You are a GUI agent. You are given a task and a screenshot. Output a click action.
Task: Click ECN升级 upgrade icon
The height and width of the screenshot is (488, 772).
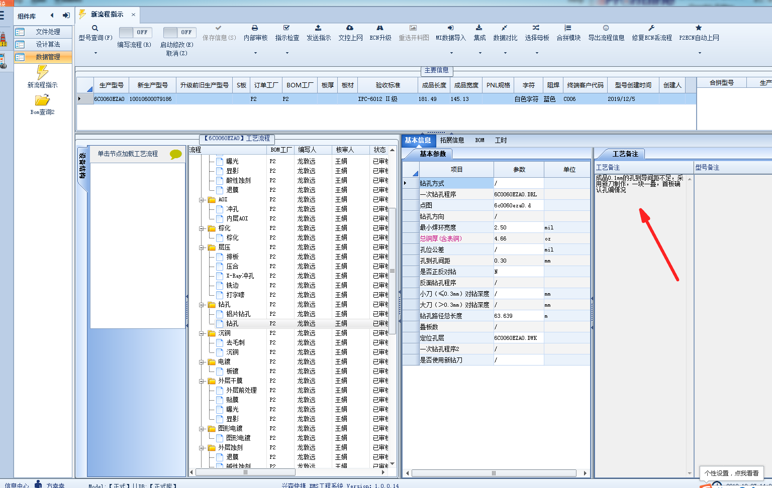coord(380,28)
